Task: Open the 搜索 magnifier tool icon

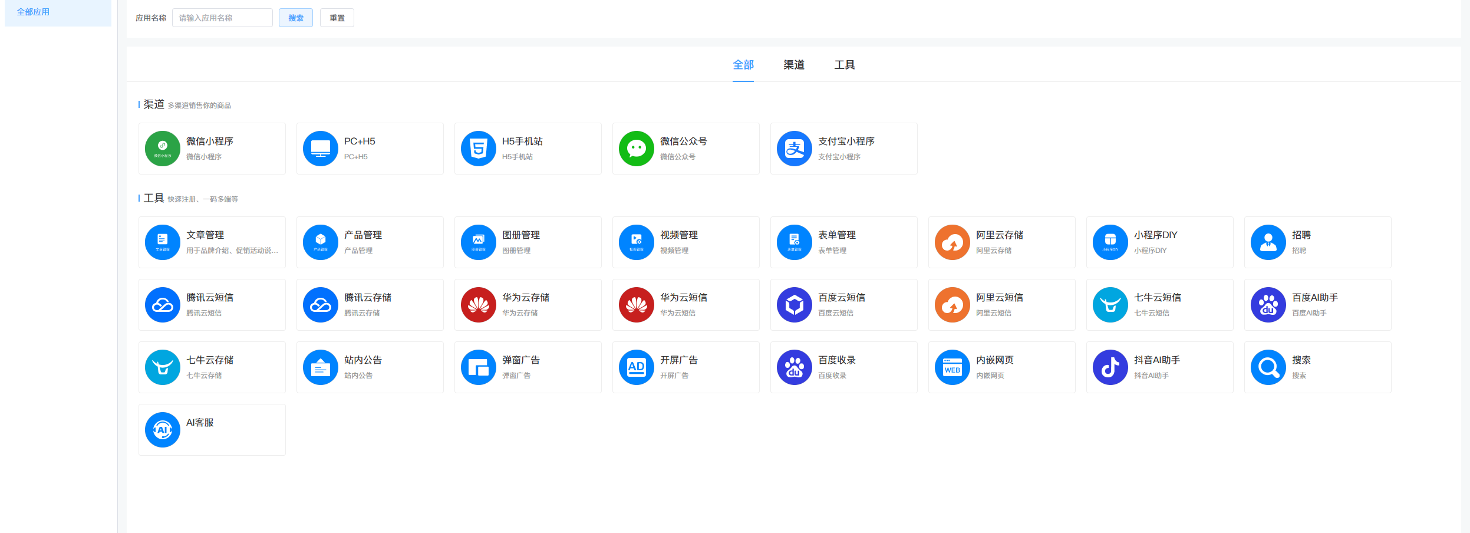Action: click(1268, 367)
